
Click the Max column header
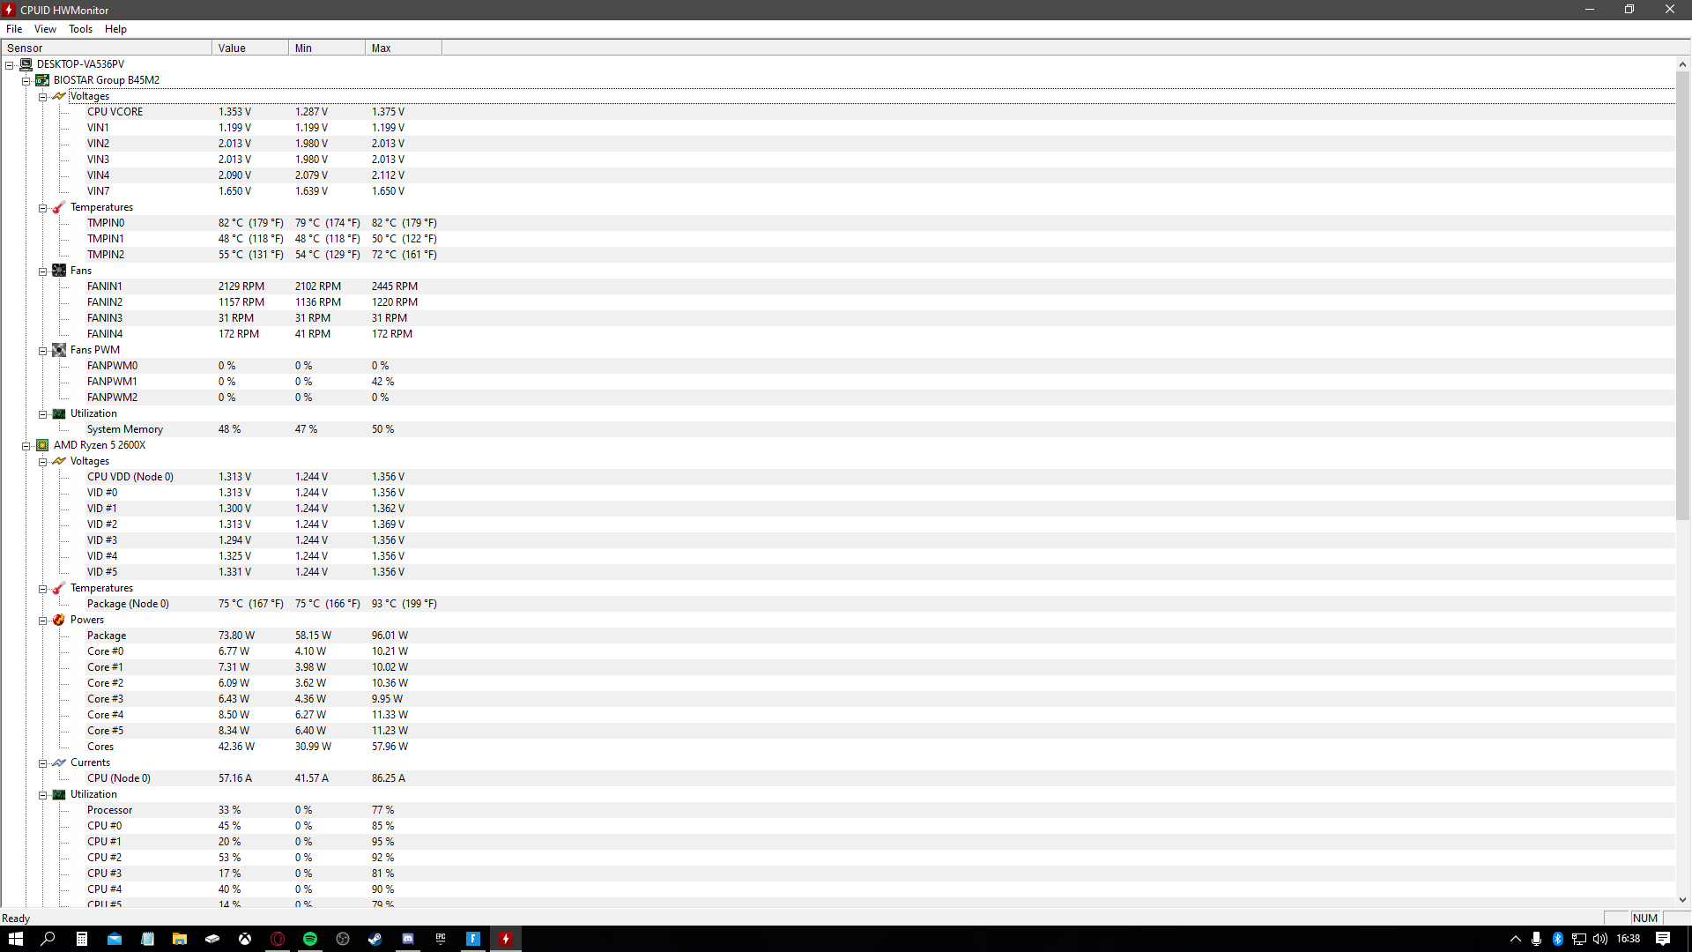point(404,48)
